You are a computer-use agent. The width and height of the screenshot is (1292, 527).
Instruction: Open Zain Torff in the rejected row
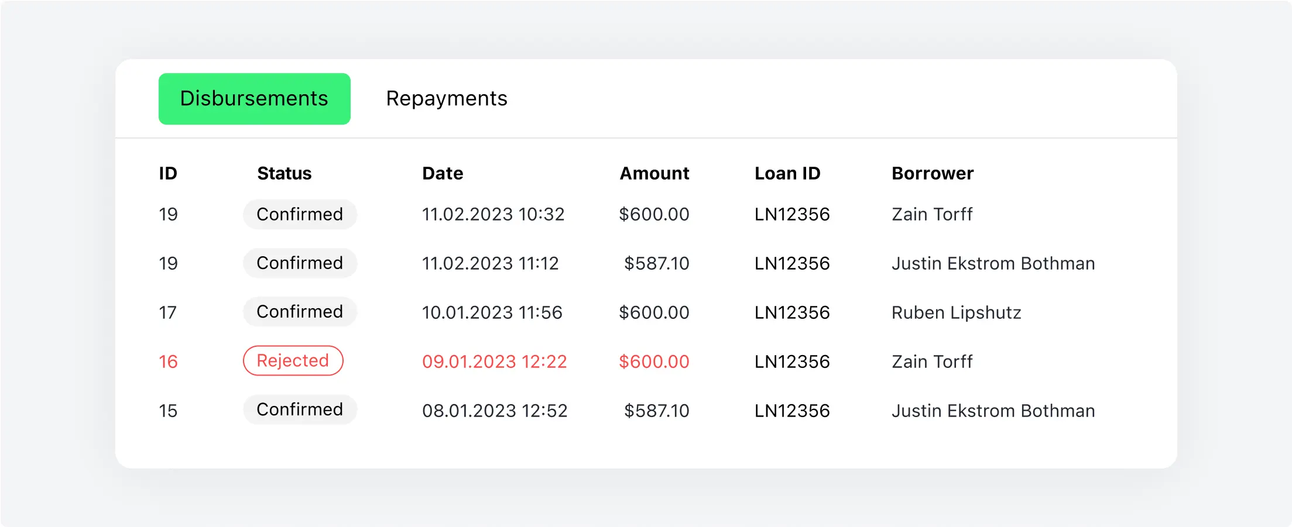(932, 361)
